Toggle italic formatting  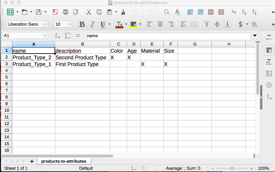(x=92, y=24)
